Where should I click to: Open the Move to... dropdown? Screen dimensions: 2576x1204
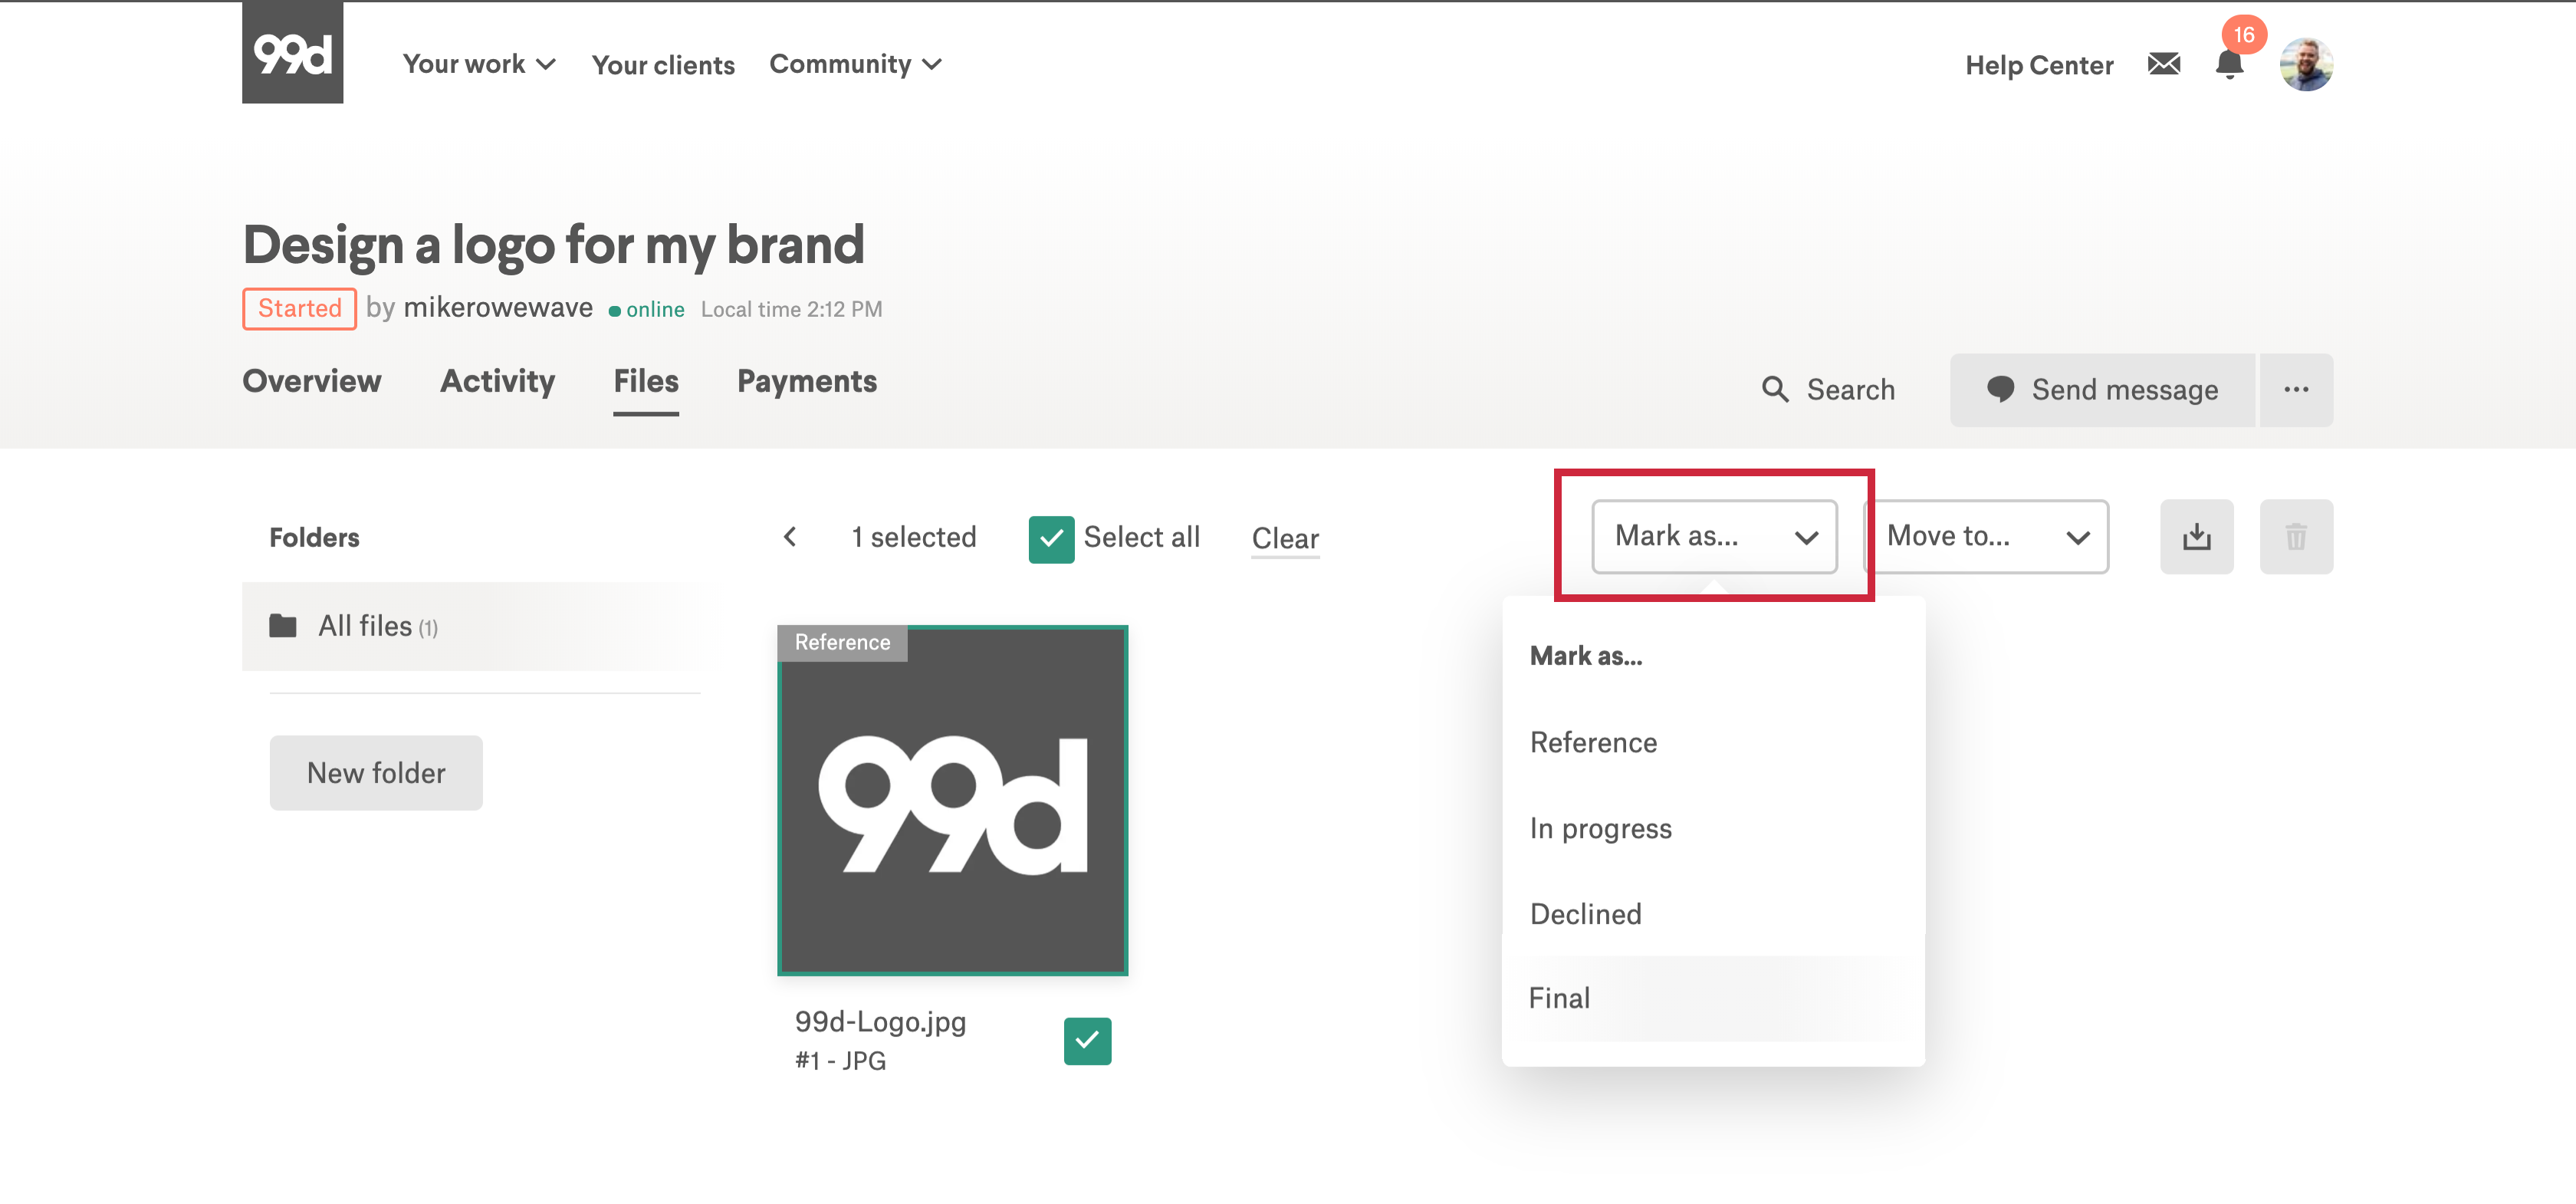(x=1986, y=537)
